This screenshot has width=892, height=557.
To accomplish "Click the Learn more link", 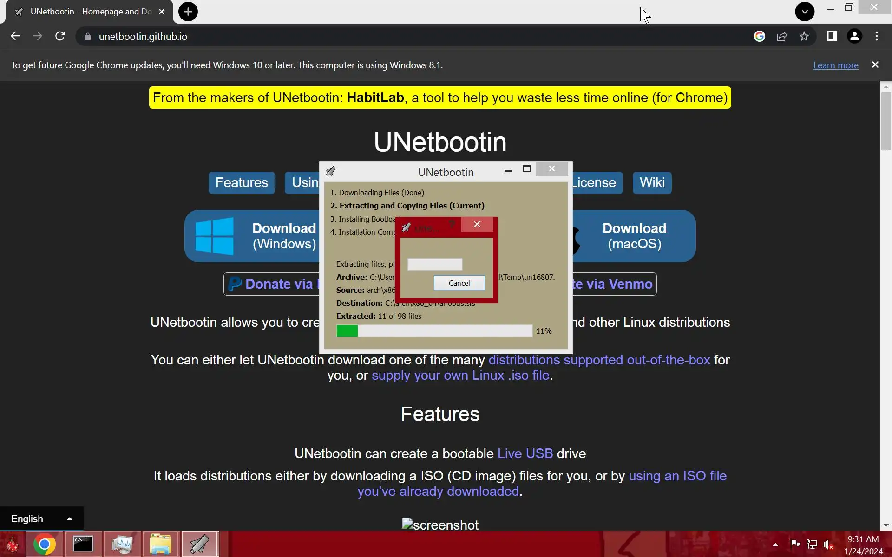I will [x=835, y=65].
